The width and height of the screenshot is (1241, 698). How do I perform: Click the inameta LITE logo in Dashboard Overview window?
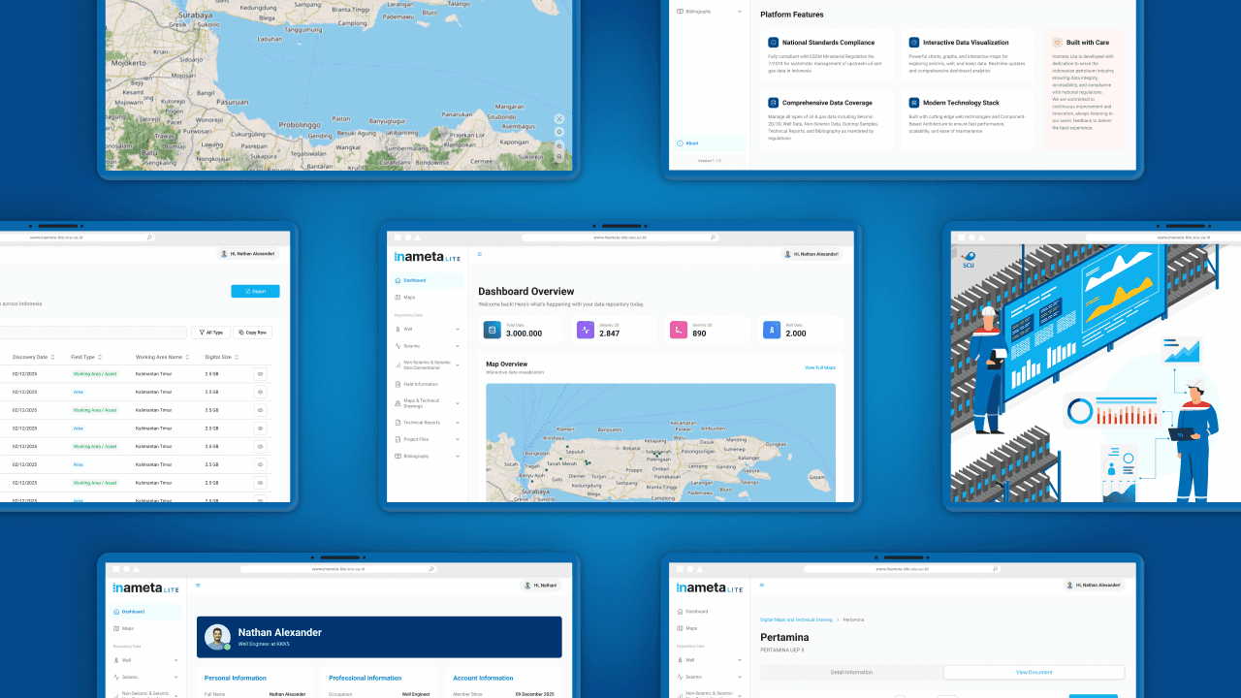[428, 257]
